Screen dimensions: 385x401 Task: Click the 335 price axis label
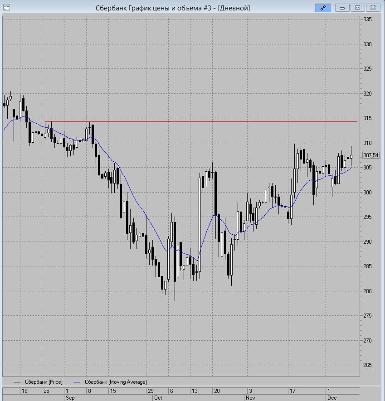click(x=367, y=19)
